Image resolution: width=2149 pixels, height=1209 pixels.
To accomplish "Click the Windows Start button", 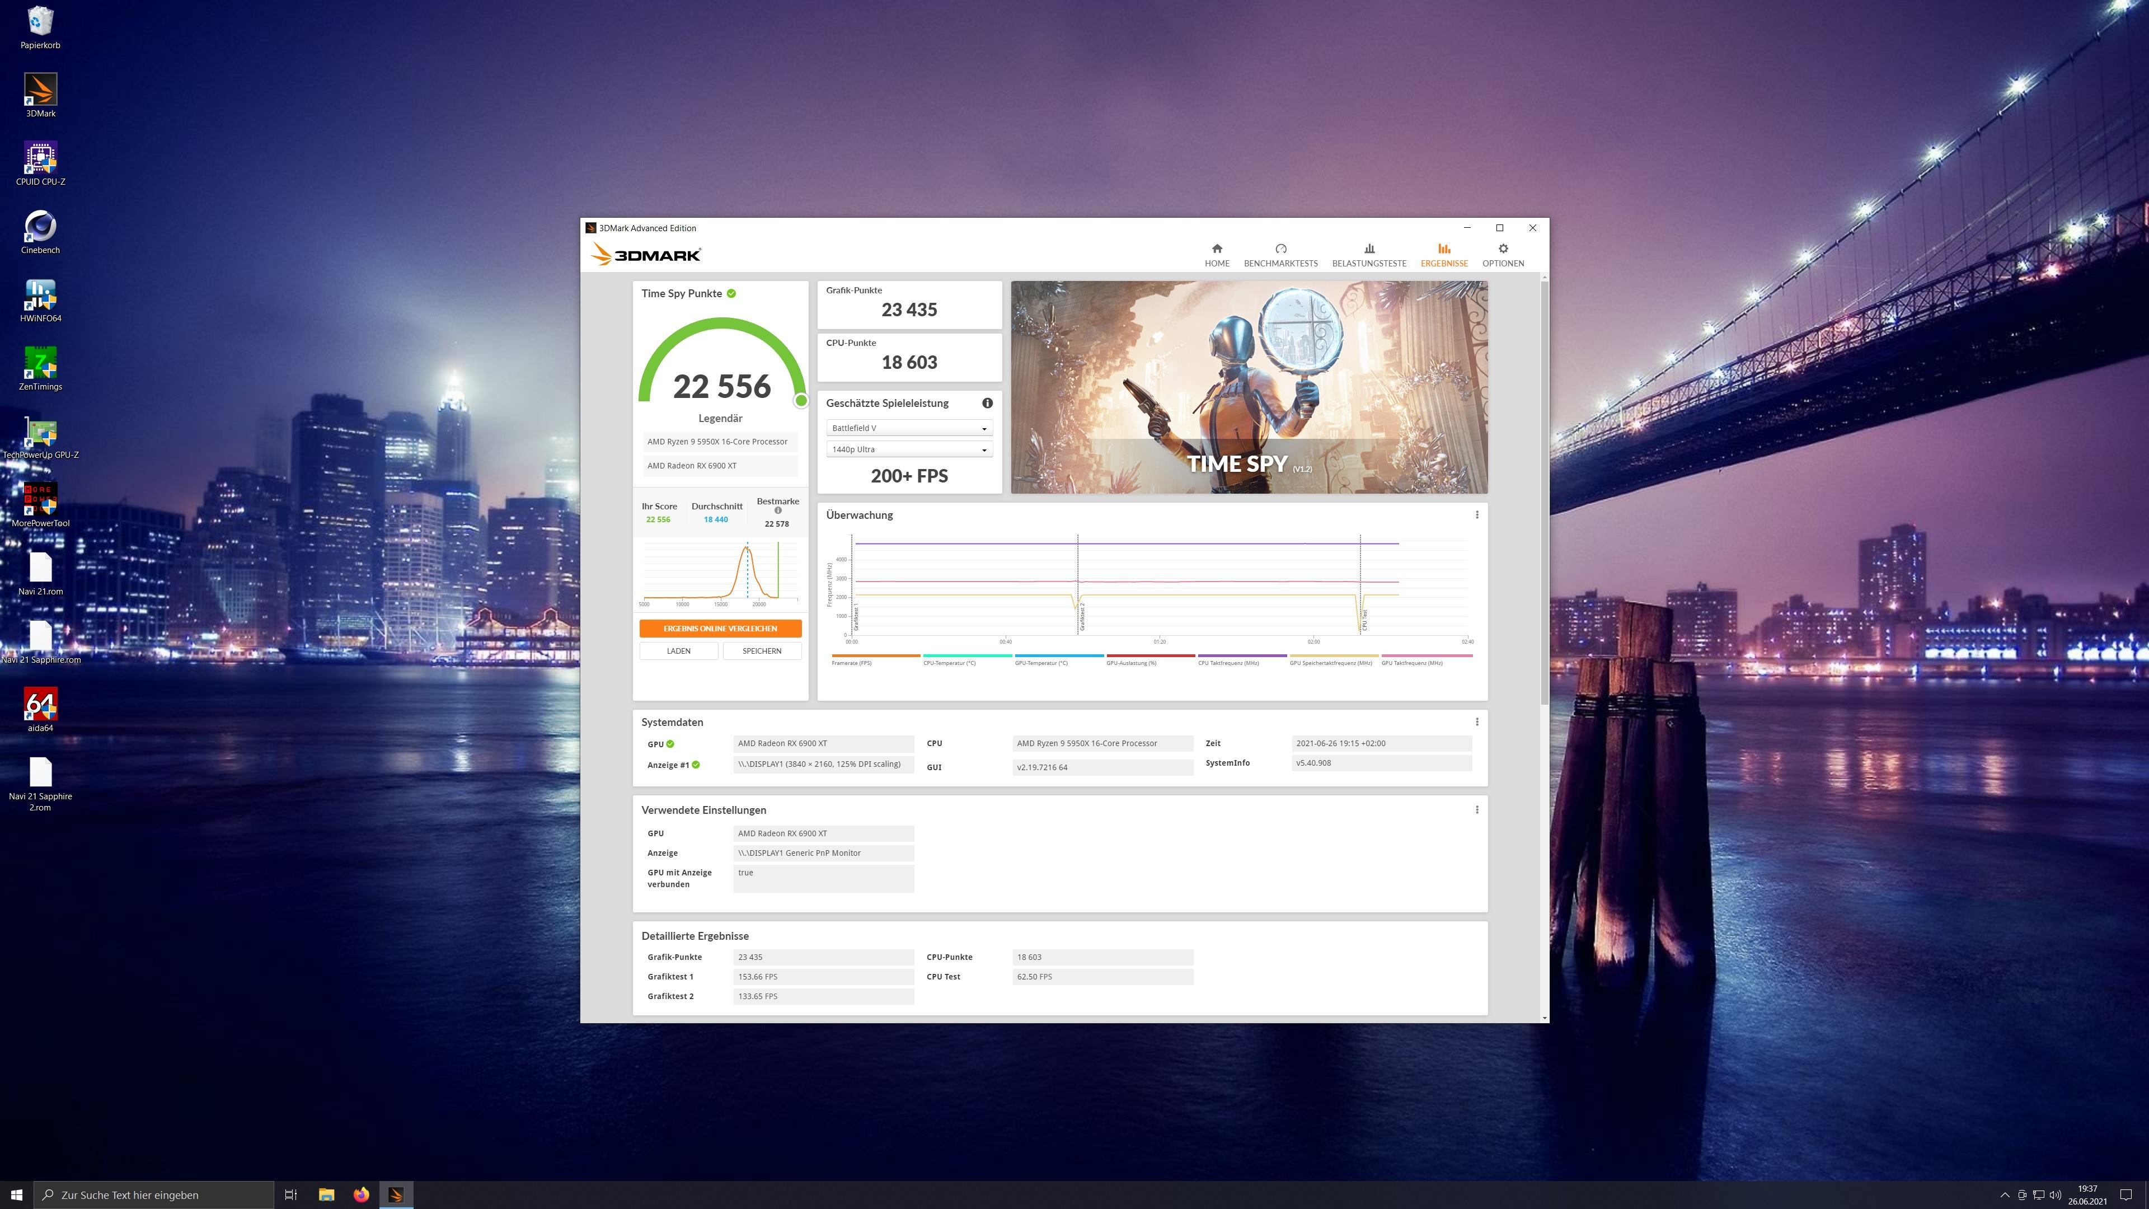I will [x=17, y=1195].
